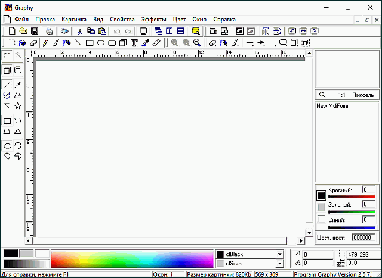Click the Шест. цвет hex input field

tap(362, 238)
